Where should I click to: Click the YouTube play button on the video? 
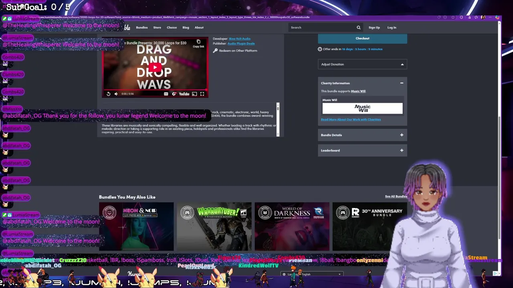tap(155, 67)
